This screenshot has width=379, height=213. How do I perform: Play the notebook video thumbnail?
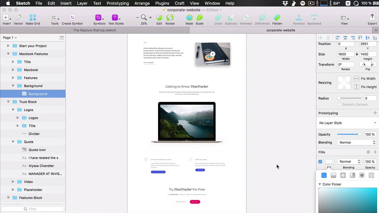click(213, 54)
